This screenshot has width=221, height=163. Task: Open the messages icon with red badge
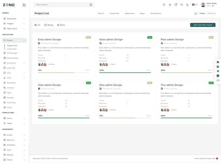pos(176,5)
